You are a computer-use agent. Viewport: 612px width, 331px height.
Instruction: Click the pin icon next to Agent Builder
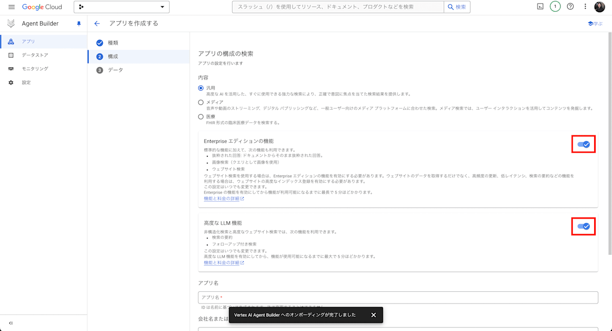79,23
